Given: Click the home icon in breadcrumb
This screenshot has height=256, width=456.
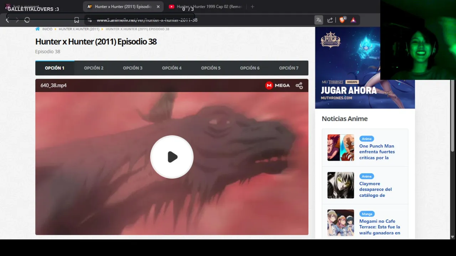Looking at the screenshot, I should click(37, 29).
